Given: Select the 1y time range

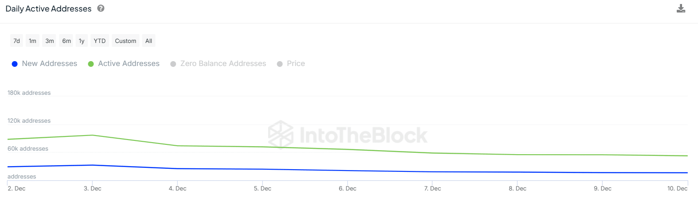Looking at the screenshot, I should point(82,41).
